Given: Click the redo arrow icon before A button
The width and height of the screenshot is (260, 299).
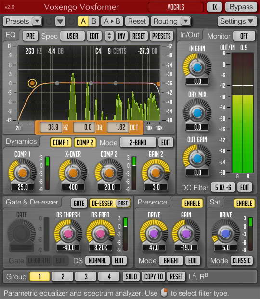Looking at the screenshot, I should coord(71,21).
